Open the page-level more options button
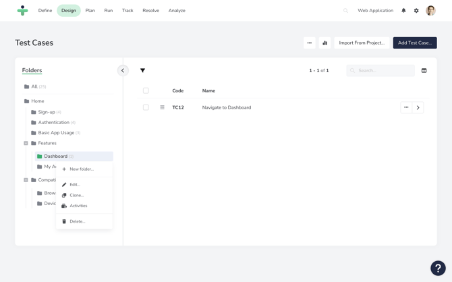 (309, 43)
